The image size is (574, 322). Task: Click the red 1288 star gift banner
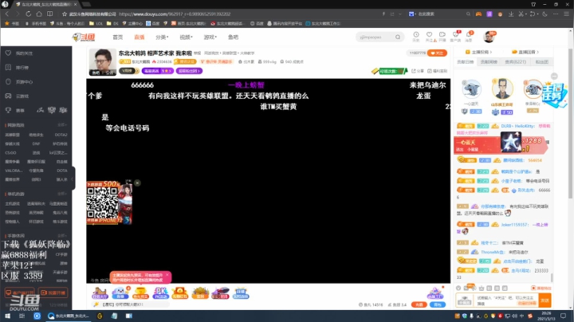tap(501, 144)
